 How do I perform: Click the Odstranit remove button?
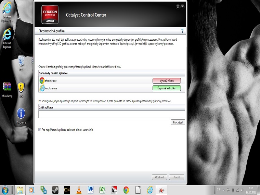(x=159, y=177)
